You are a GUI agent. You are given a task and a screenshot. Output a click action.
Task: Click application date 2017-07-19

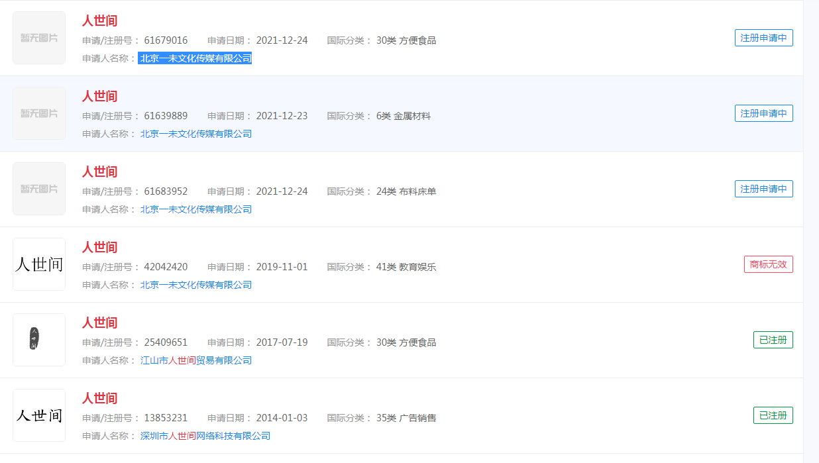click(x=282, y=342)
